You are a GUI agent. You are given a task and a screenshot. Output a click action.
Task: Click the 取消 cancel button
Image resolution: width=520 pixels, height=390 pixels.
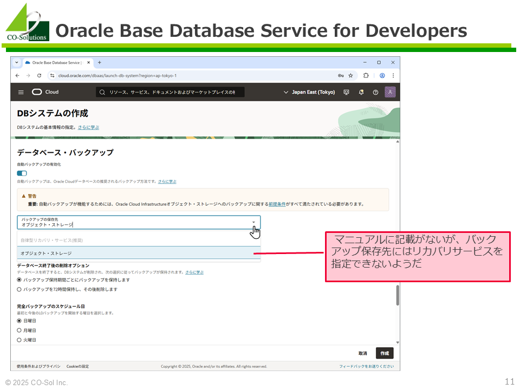pyautogui.click(x=363, y=353)
